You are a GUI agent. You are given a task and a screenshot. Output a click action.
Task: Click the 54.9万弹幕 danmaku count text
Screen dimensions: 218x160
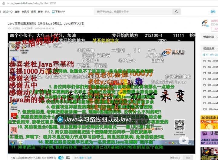coord(27,28)
